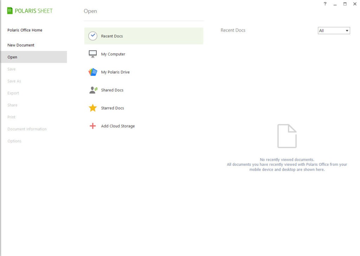This screenshot has width=360, height=256.
Task: Click the Recent Docs checkmark clock icon
Action: [92, 36]
